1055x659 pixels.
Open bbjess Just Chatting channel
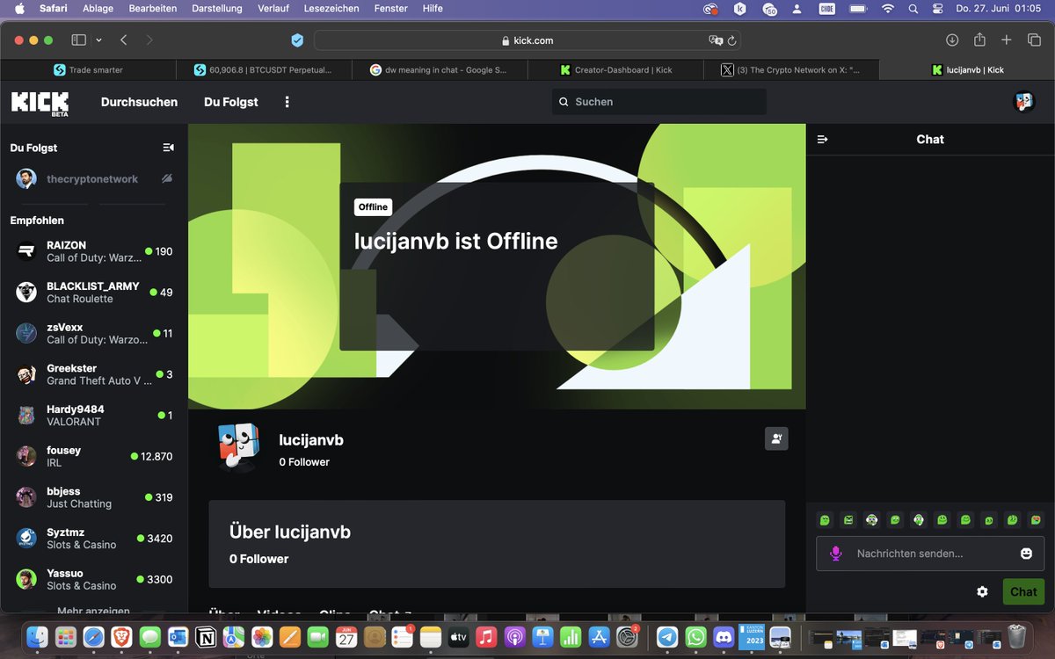94,497
